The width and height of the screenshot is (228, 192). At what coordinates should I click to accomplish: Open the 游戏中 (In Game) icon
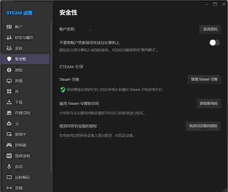(9, 134)
